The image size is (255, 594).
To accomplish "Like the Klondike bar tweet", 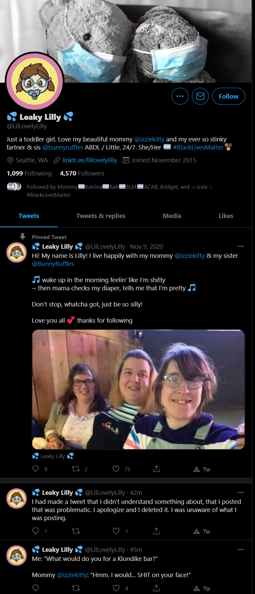I will pyautogui.click(x=116, y=588).
